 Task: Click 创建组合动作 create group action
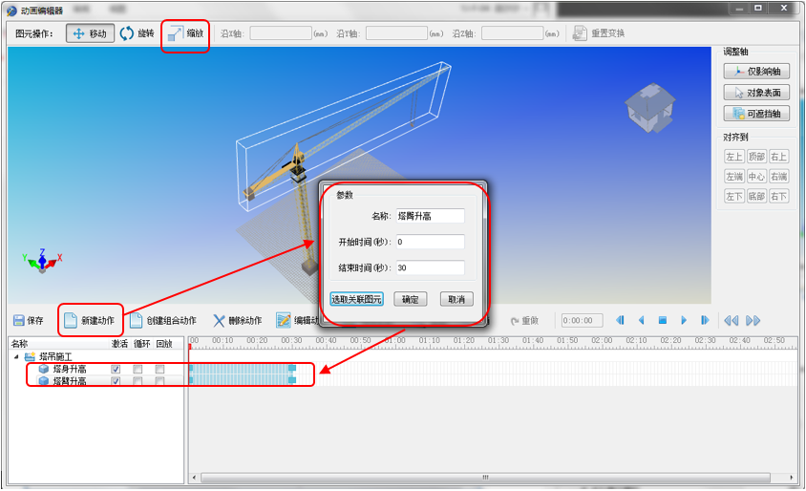pos(163,320)
